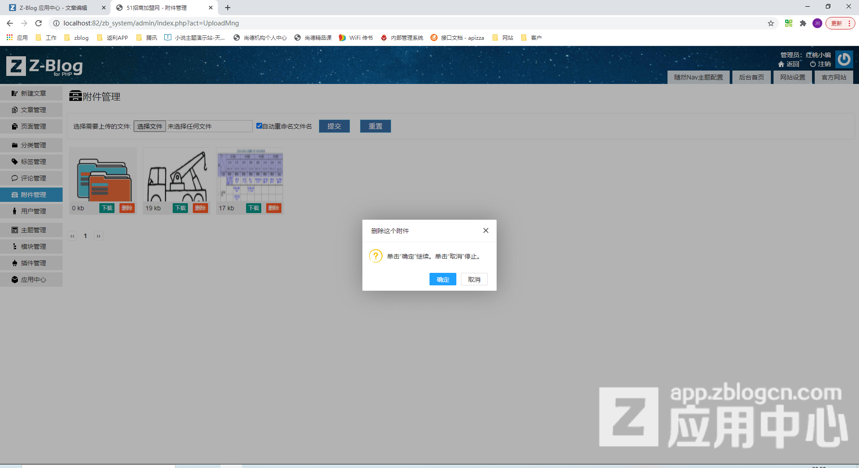Screen dimensions: 859x468
Task: Open the 小说主题演示站 bookmark
Action: point(195,38)
